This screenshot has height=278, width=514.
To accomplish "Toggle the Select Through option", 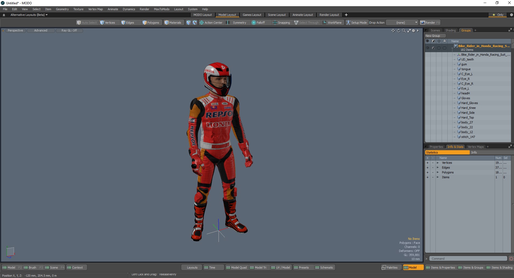I will tap(306, 23).
